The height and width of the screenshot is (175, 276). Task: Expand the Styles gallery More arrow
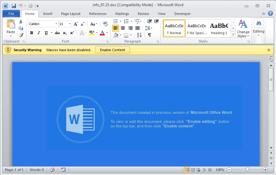coord(233,35)
